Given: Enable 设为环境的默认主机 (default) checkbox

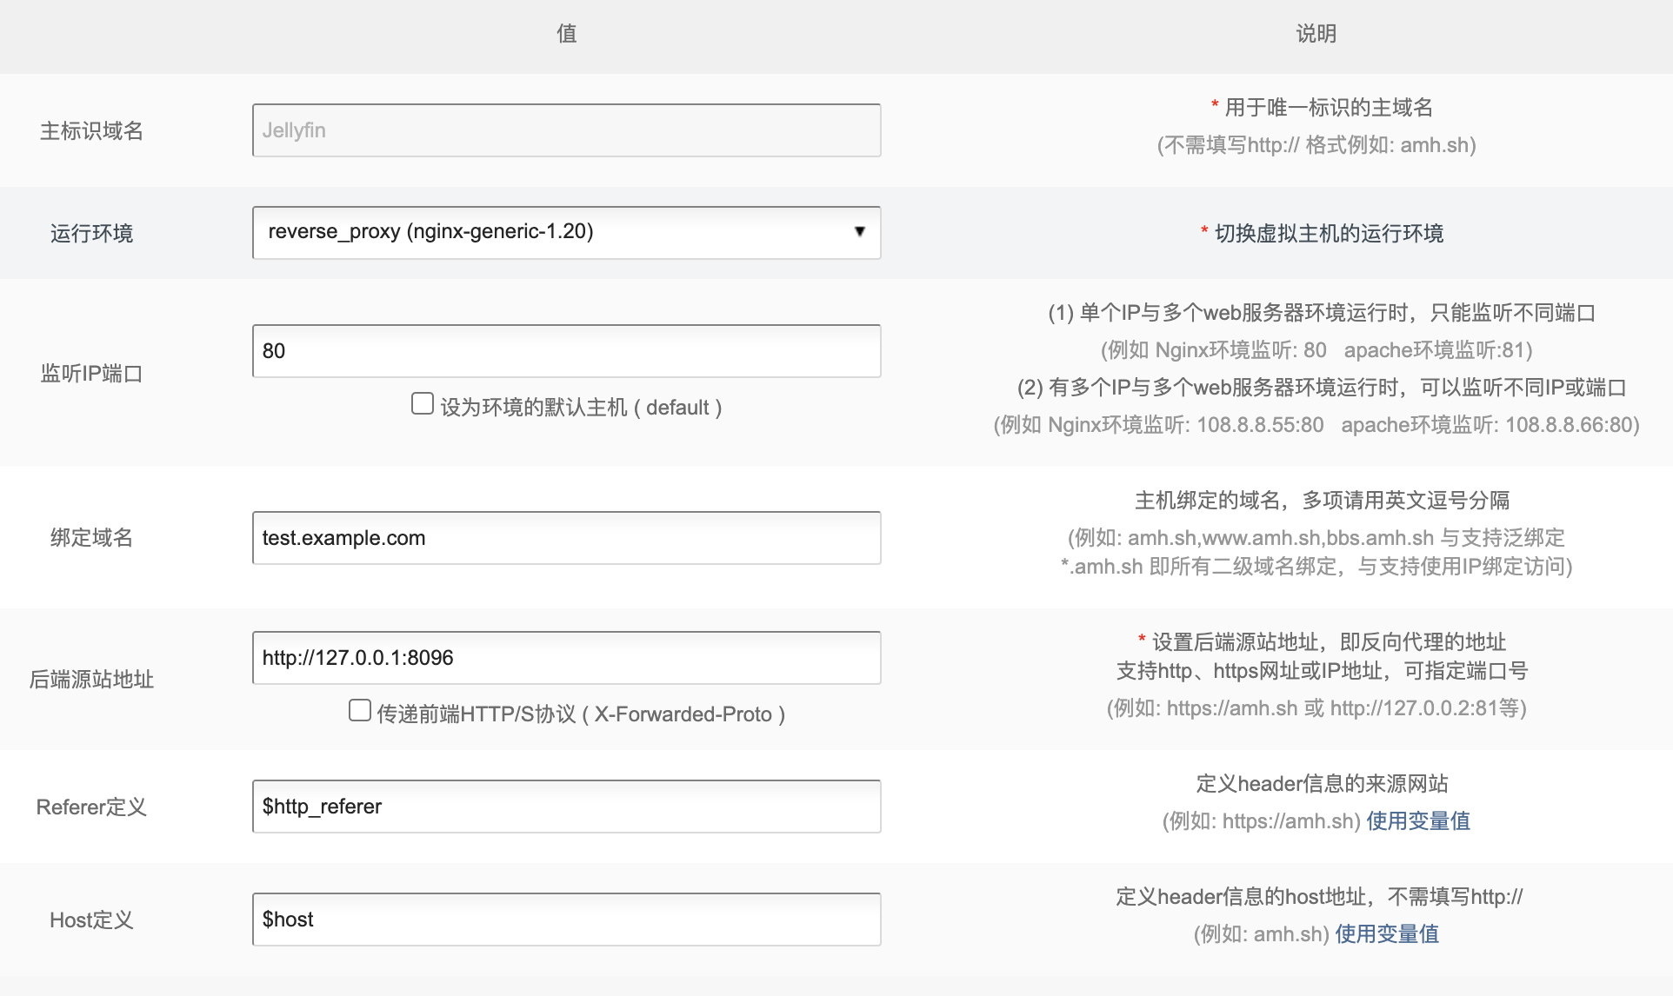Looking at the screenshot, I should click(423, 404).
